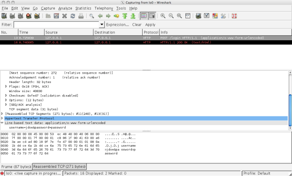Viewport: 292px width, 176px height.
Task: Expand Hypertext Transfer Protocol node
Action: [2, 118]
